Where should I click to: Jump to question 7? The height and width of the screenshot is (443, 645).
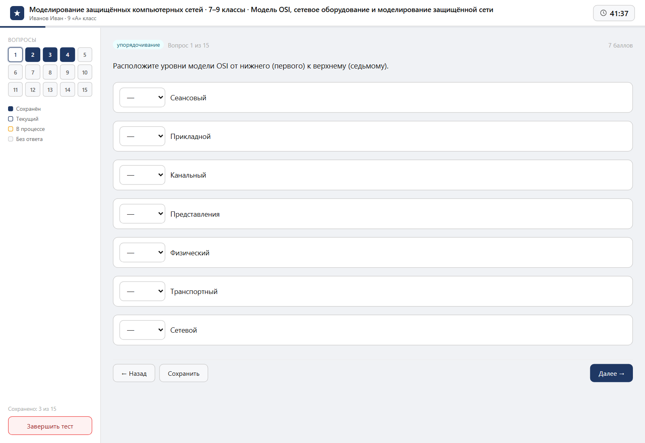[33, 72]
